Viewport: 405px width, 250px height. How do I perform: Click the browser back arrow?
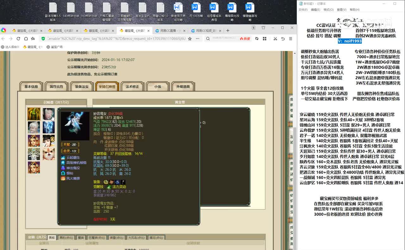pos(3,39)
